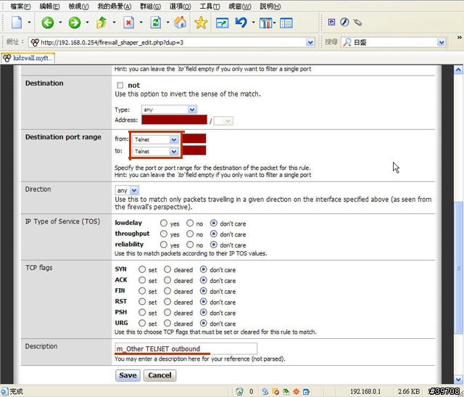Screen dimensions: 464x397
Task: Click the vertical scrollbar thumb
Action: (458, 268)
